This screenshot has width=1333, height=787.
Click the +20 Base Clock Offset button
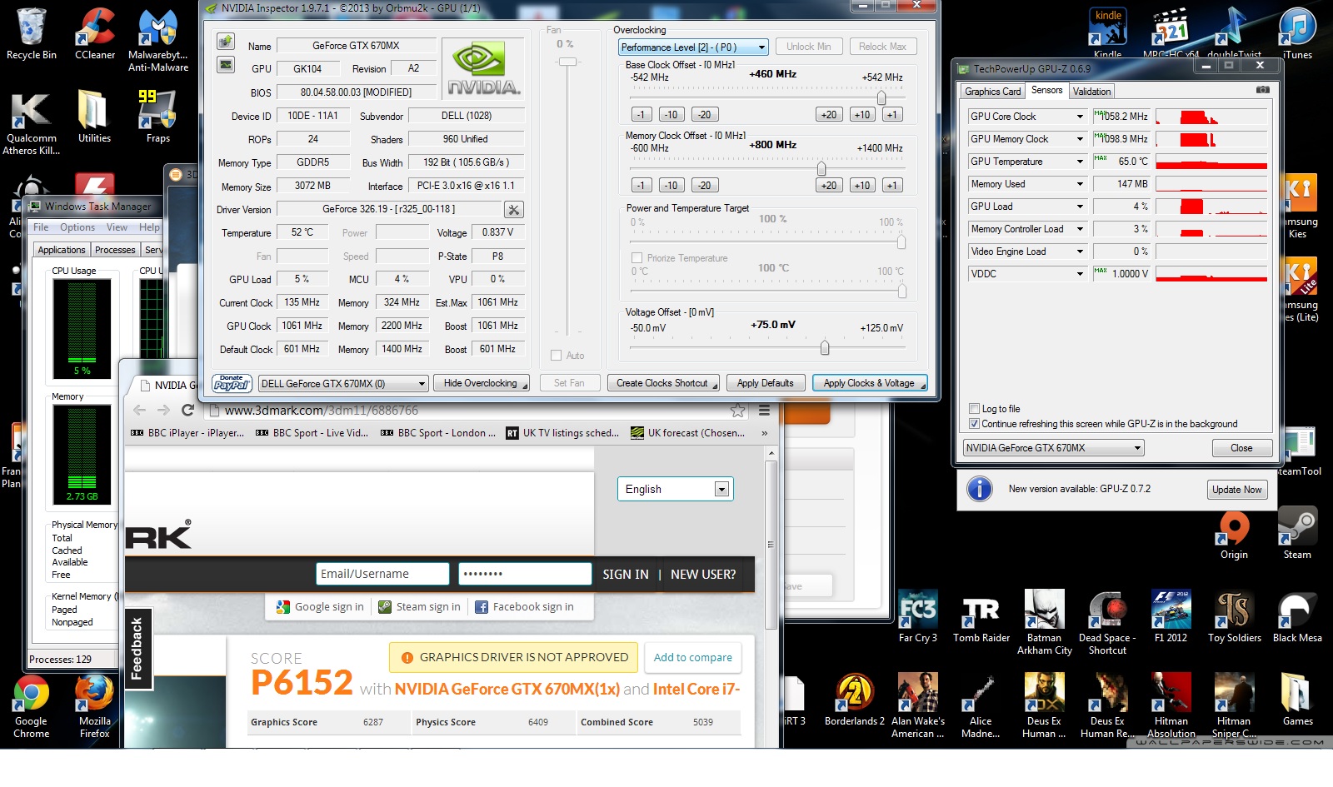(x=829, y=115)
